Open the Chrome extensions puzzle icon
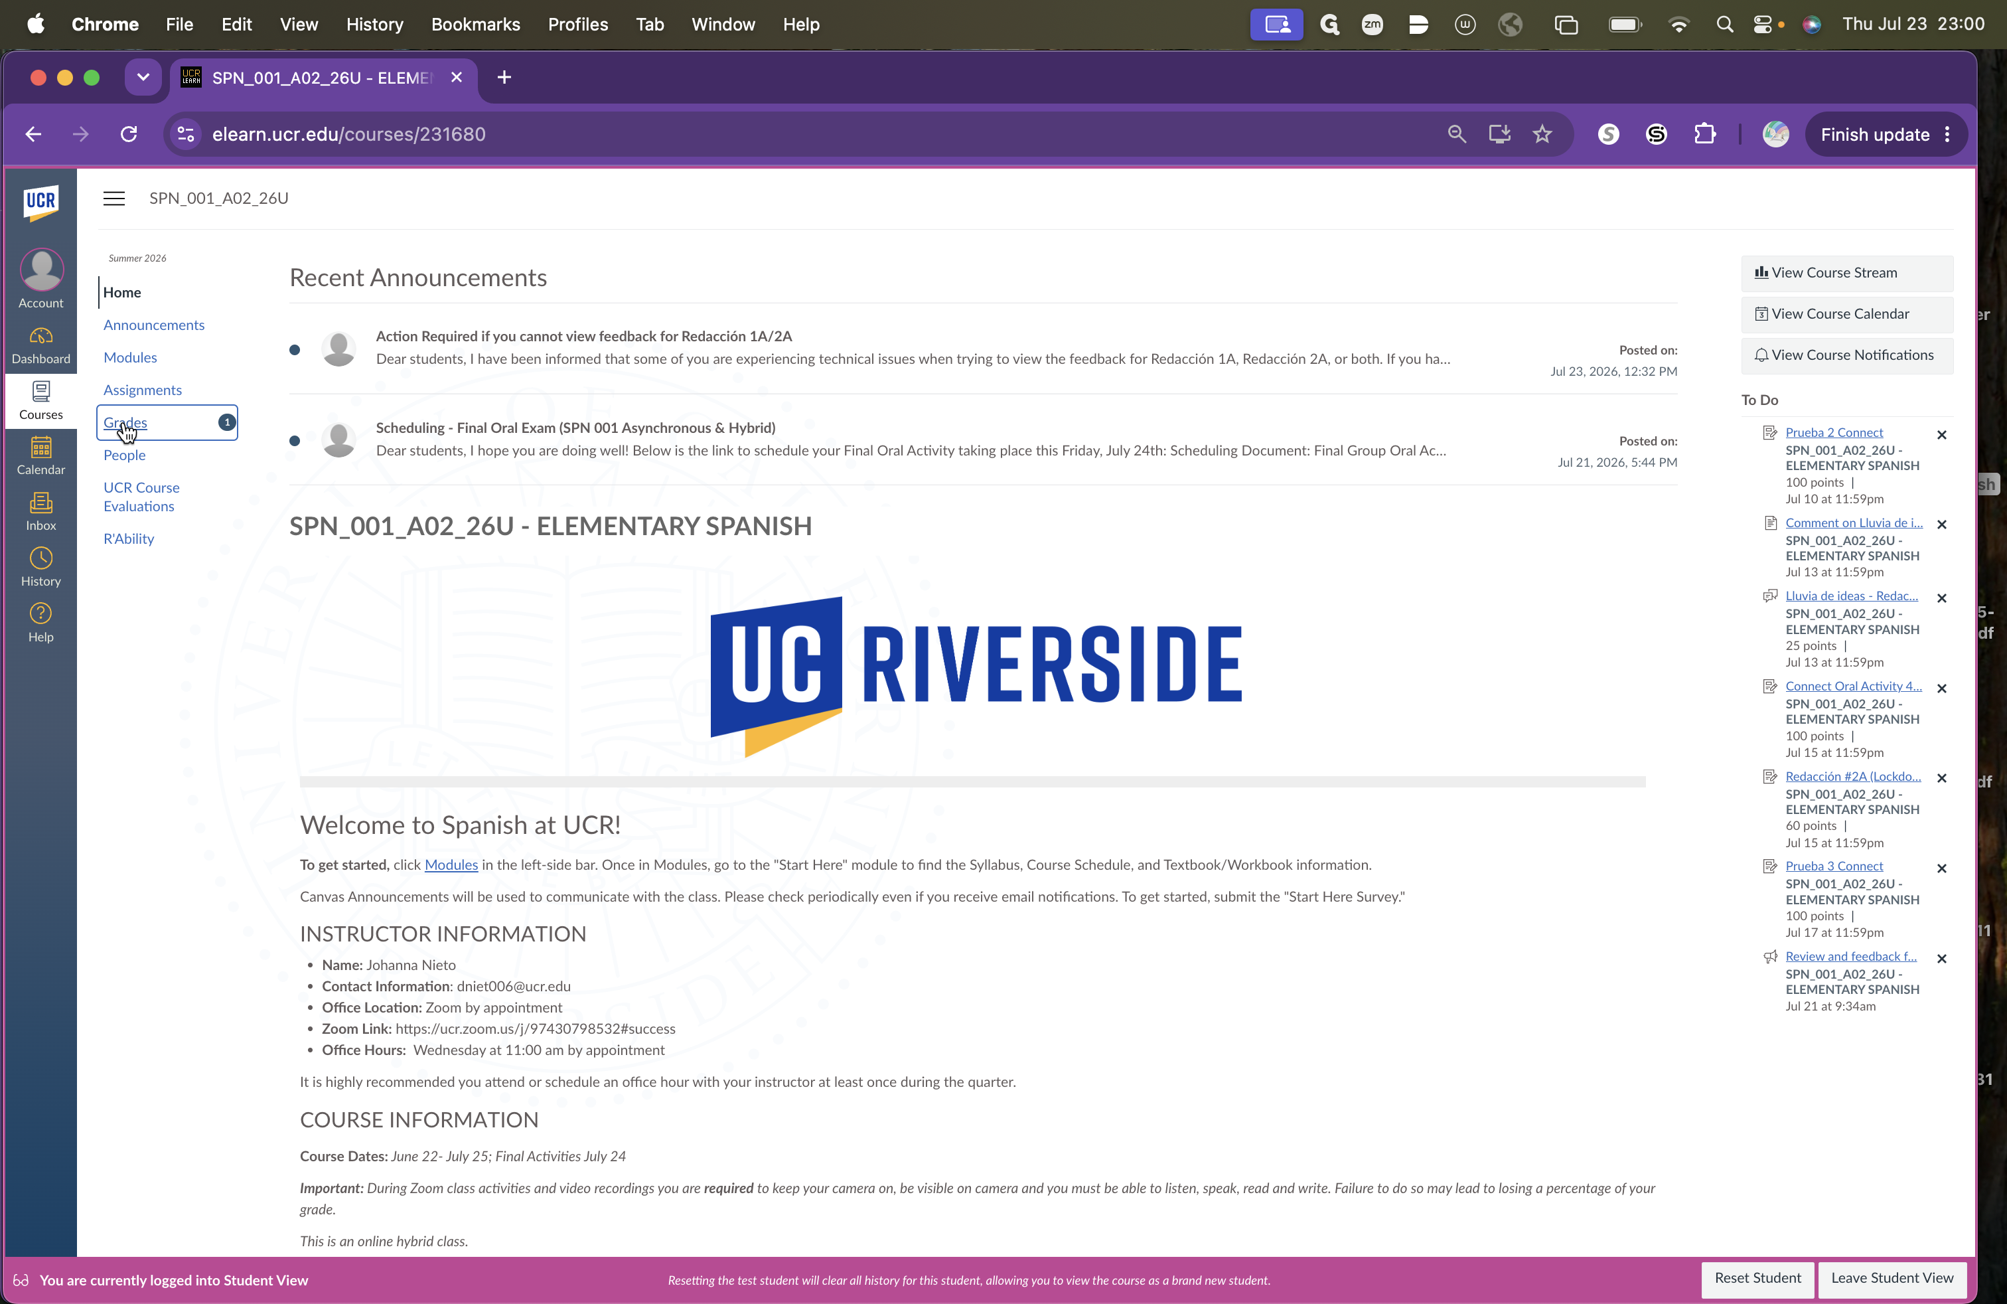Screen dimensions: 2007x1304 click(x=1705, y=134)
